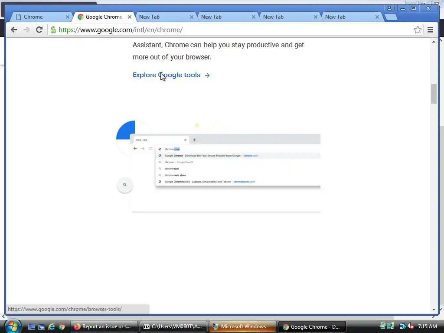Launch Chrome from the quick launch bar
This screenshot has height=333, width=444.
point(62,326)
